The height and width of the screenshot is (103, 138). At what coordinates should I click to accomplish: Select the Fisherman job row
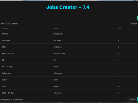click(x=69, y=73)
